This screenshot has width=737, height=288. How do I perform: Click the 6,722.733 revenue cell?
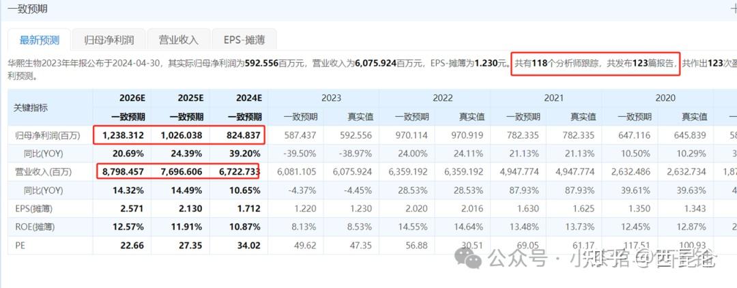240,172
